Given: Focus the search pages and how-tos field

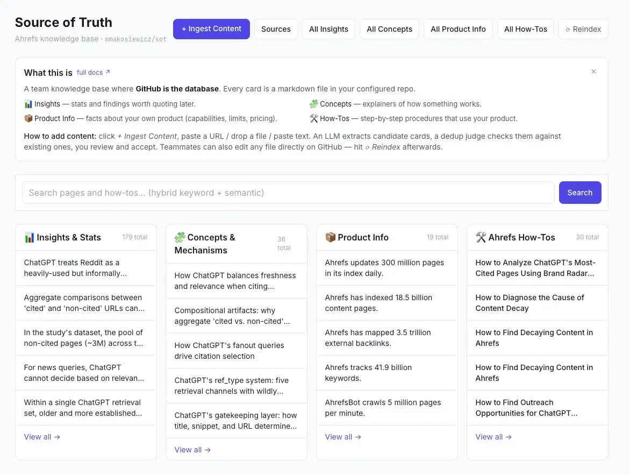Looking at the screenshot, I should (288, 193).
